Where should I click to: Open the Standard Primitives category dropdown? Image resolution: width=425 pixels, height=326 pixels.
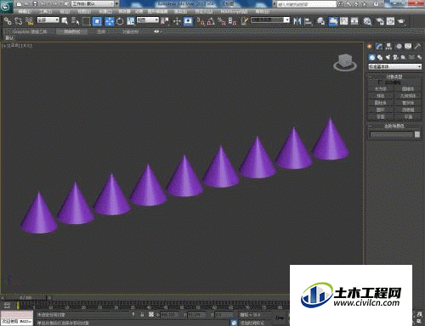[x=394, y=66]
